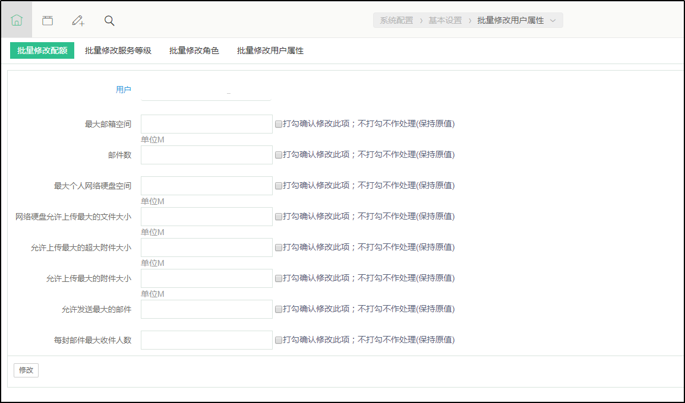Open the window panel icon
685x403 pixels.
tap(48, 20)
